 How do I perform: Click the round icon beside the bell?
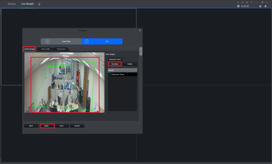point(260,6)
